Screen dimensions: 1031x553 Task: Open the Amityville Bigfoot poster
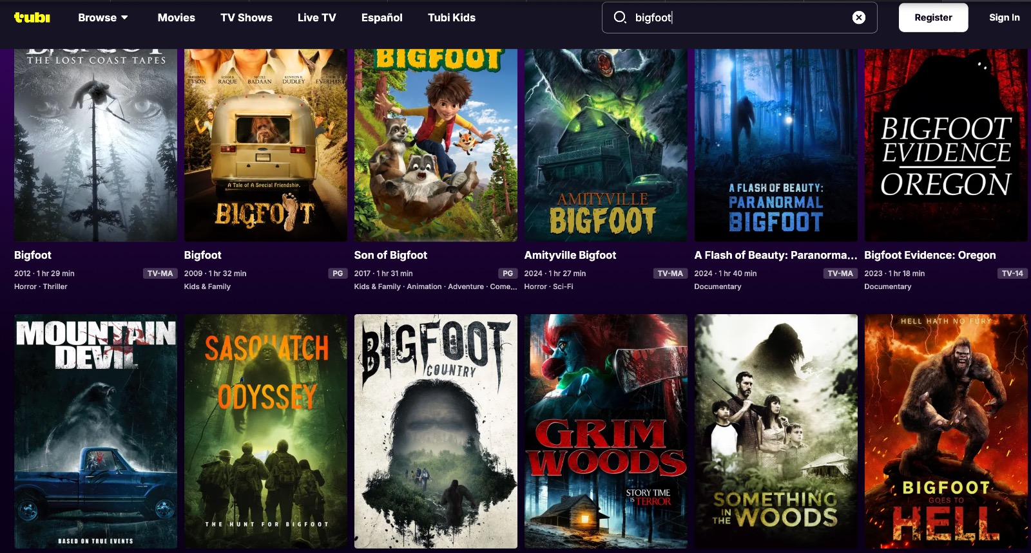click(x=606, y=145)
